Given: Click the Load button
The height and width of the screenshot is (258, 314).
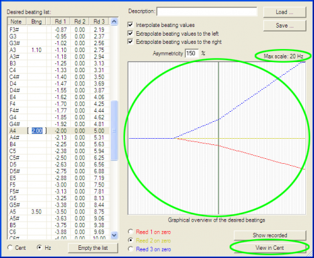Looking at the screenshot, I should (x=284, y=12).
